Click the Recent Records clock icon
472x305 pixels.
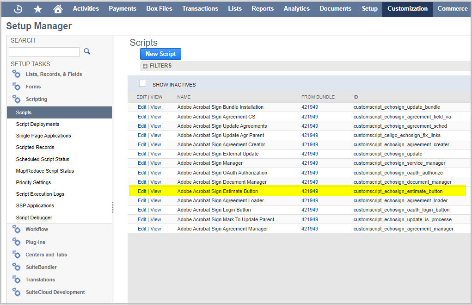(x=18, y=9)
